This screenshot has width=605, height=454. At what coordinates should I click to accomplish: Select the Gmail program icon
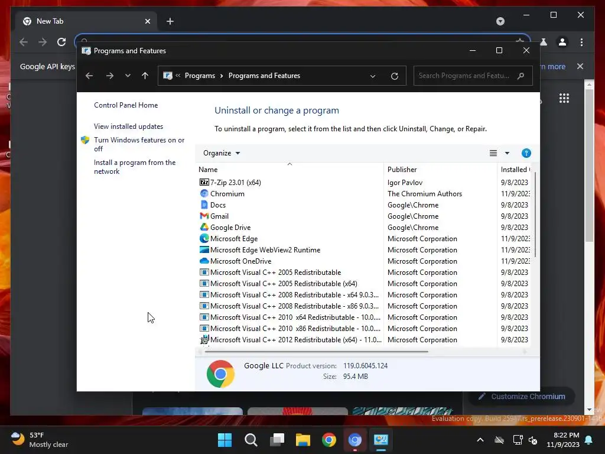pyautogui.click(x=204, y=216)
